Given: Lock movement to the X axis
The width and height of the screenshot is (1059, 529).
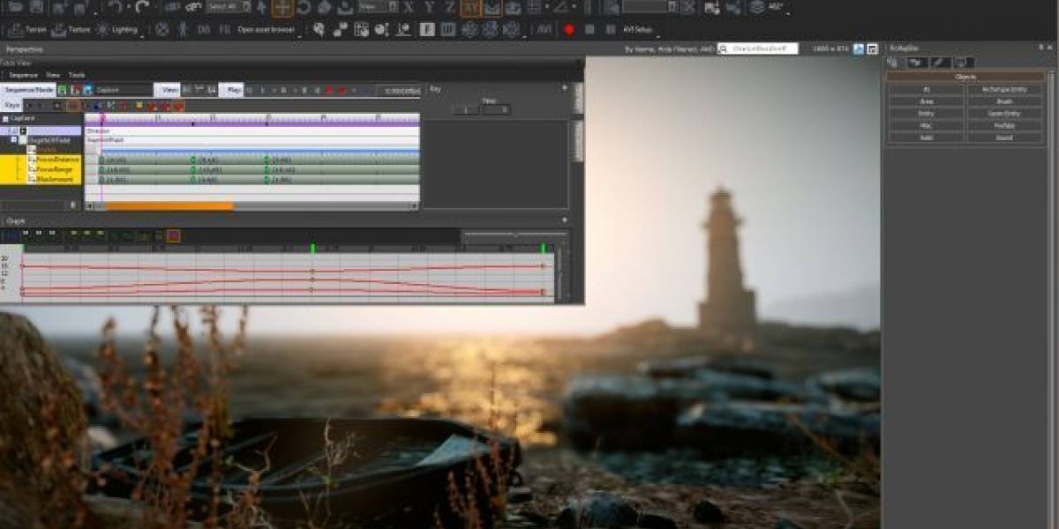Looking at the screenshot, I should 409,7.
